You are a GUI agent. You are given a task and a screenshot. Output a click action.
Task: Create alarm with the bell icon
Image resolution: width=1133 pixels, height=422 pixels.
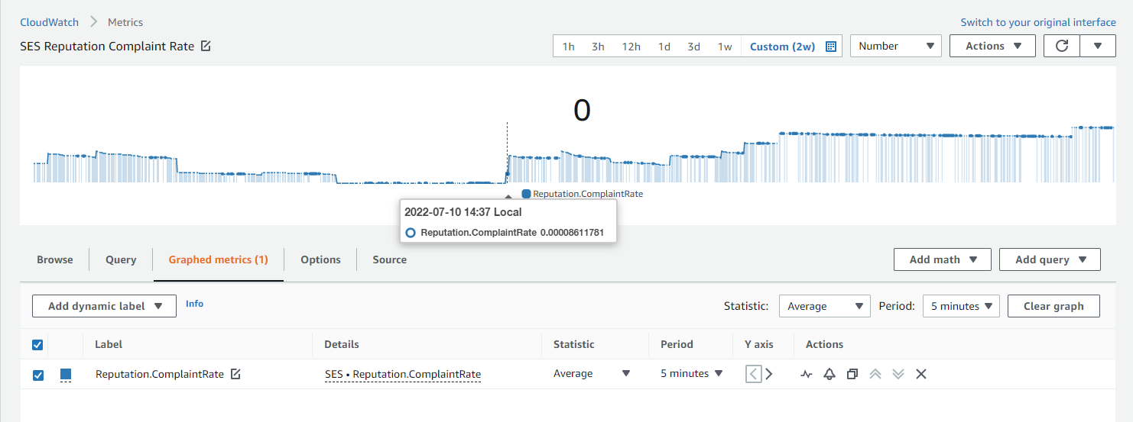(829, 374)
